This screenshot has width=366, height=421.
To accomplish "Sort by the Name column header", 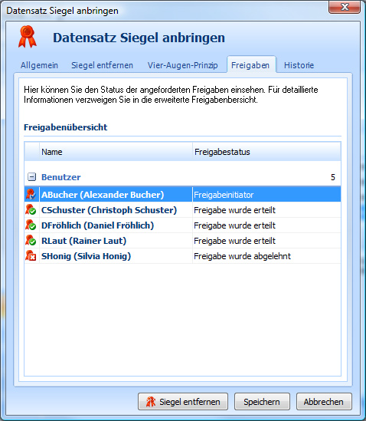I will coord(116,152).
